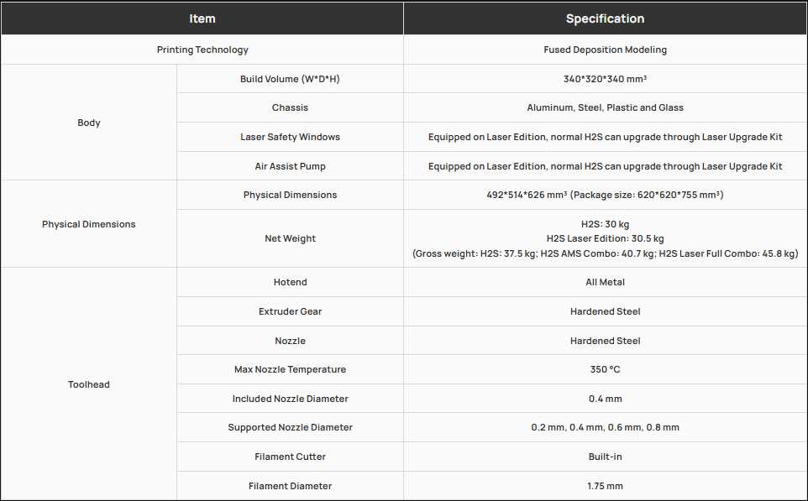
Task: Click the Build Volume (W*D*H) label
Action: click(290, 79)
